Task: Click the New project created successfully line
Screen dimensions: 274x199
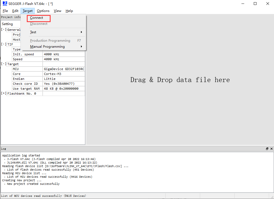Action: (32, 184)
